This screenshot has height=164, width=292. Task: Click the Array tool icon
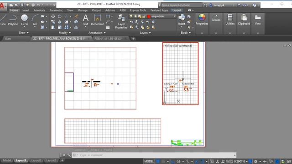67,27
